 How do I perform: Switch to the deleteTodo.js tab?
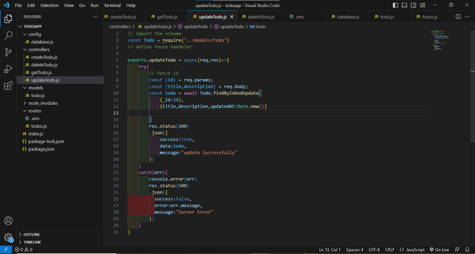[x=258, y=17]
